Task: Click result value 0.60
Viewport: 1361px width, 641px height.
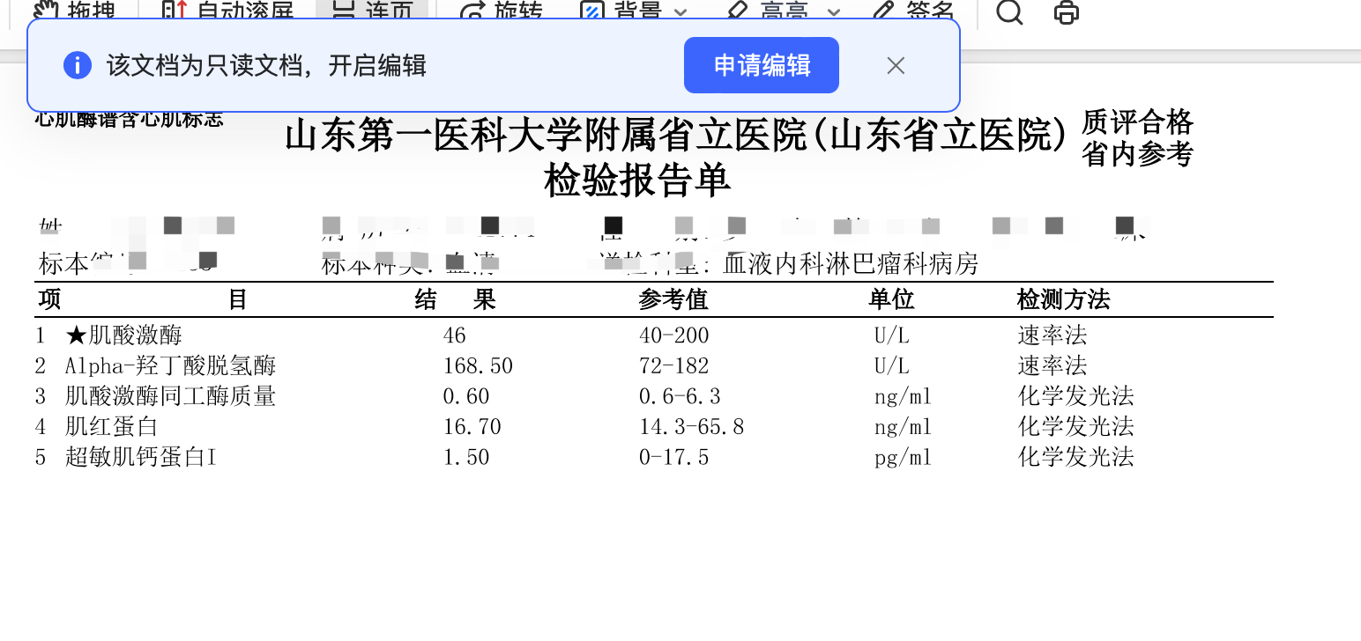Action: [466, 396]
